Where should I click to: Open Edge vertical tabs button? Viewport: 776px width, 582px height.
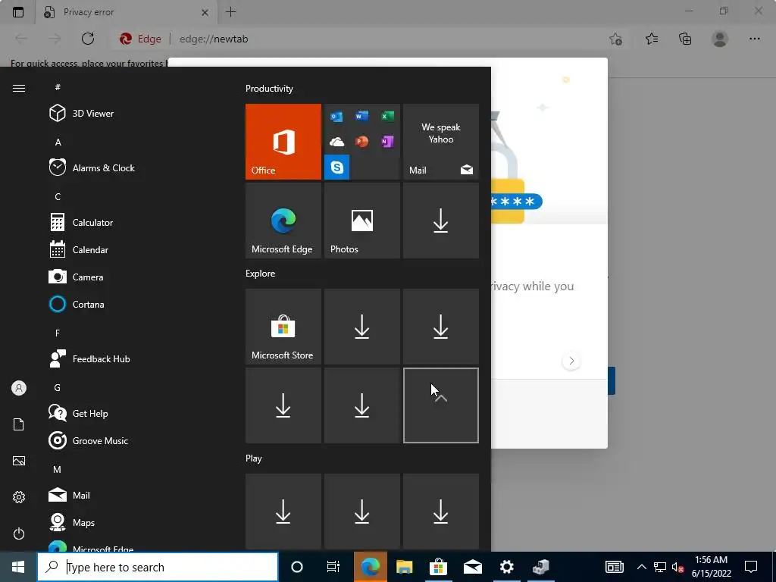18,12
